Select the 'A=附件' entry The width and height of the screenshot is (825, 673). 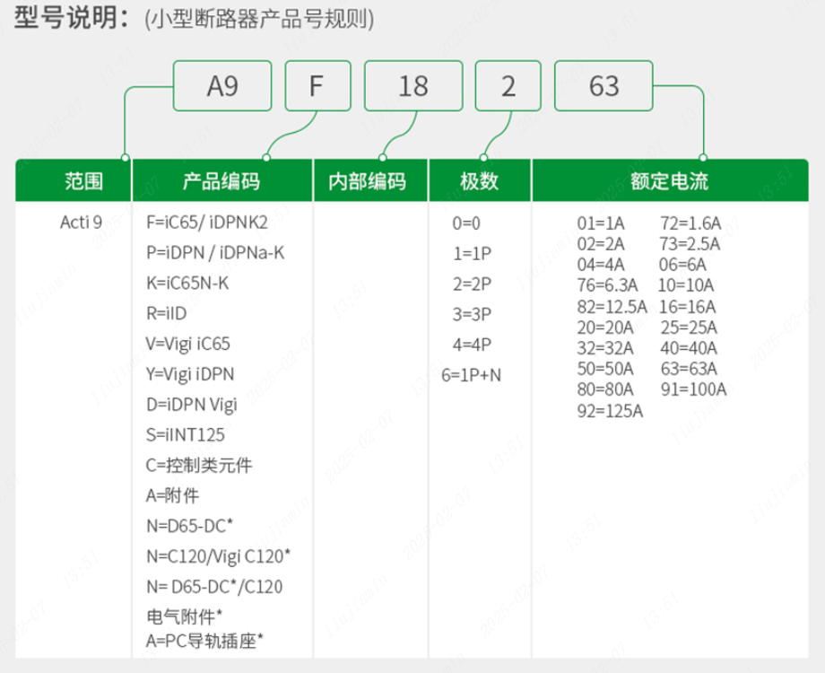(x=172, y=495)
